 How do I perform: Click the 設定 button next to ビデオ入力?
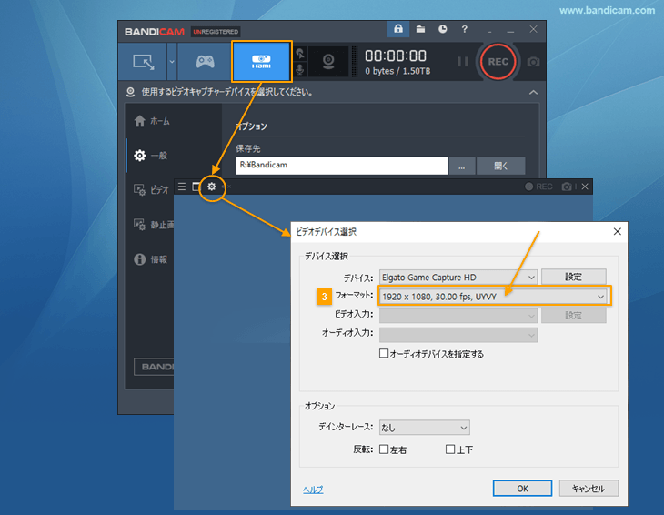(x=573, y=316)
